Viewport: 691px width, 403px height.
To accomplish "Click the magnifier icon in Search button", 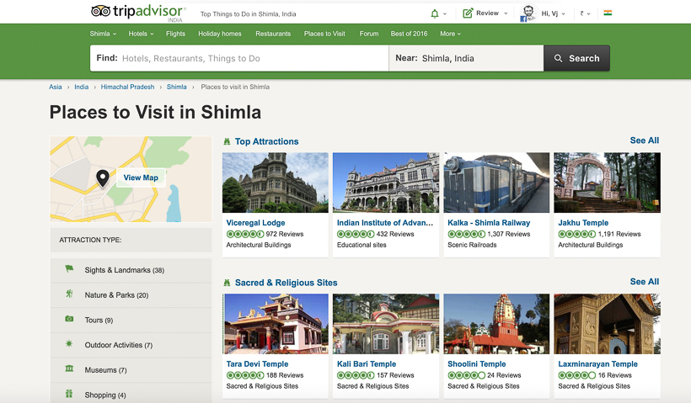I will click(x=558, y=58).
